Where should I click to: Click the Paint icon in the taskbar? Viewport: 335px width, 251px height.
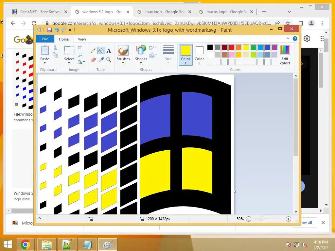(107, 244)
